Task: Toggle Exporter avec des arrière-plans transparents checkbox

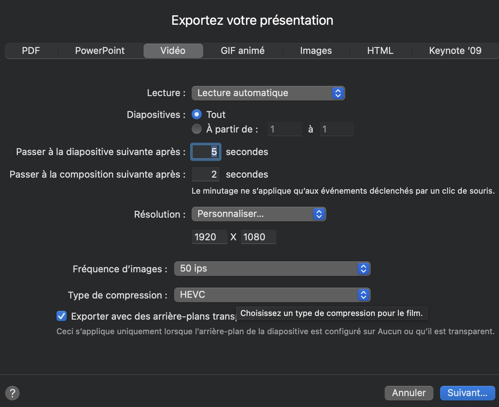Action: point(62,316)
